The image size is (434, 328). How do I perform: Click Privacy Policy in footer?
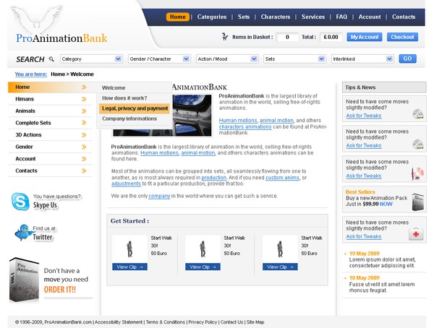(x=203, y=322)
